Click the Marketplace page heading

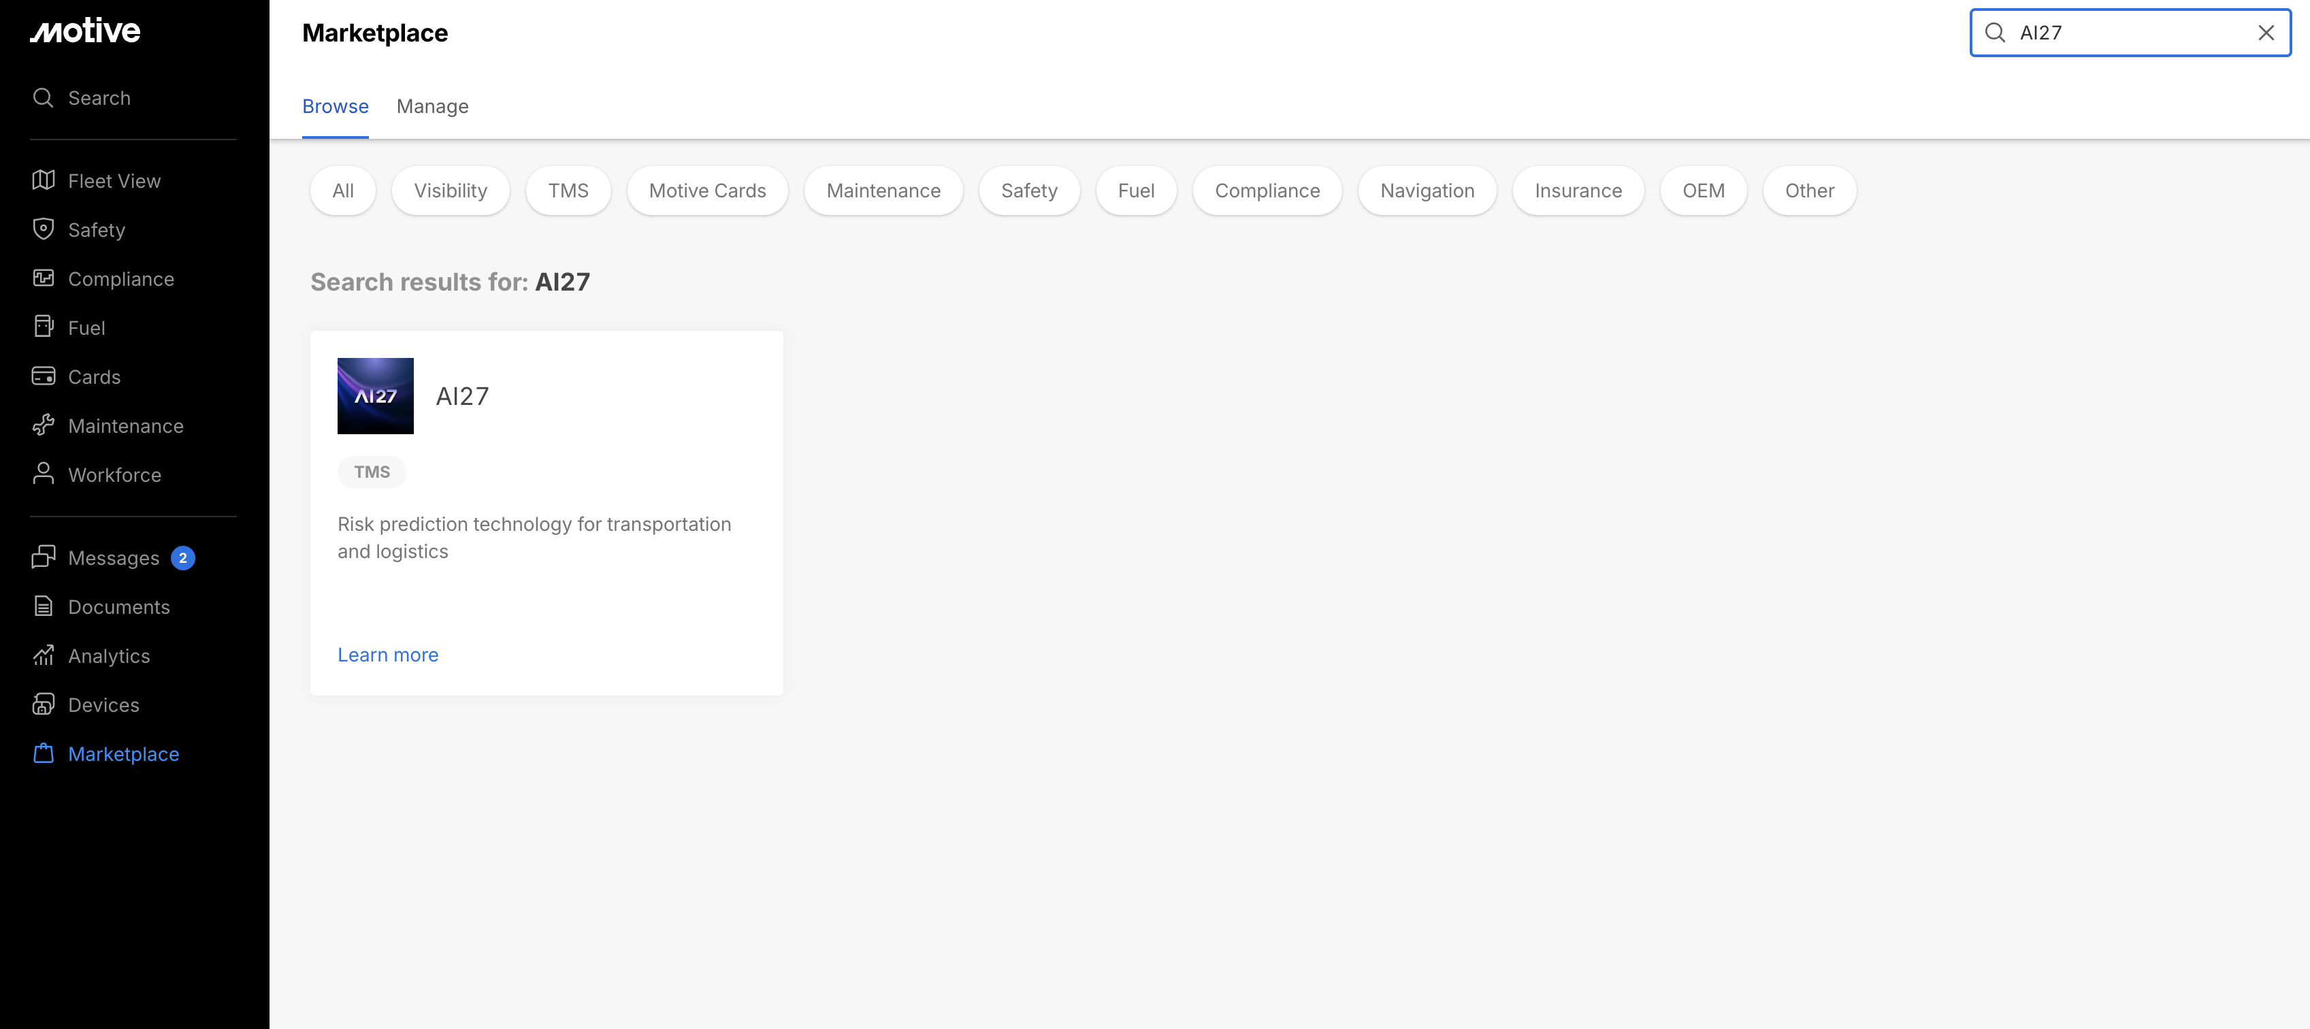tap(375, 32)
